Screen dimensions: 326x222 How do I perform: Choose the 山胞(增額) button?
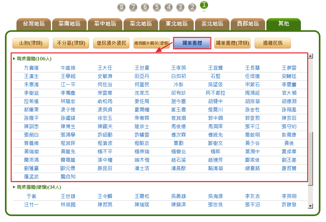click(x=30, y=43)
